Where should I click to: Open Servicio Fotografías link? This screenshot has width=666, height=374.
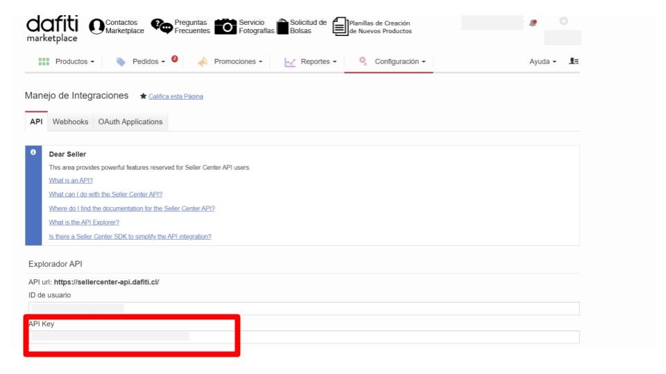pos(257,27)
